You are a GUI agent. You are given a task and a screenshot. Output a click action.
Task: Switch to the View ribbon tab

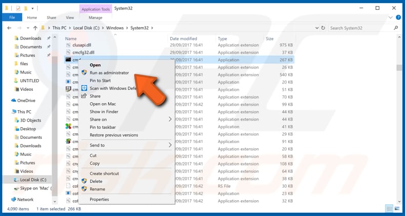[70, 17]
